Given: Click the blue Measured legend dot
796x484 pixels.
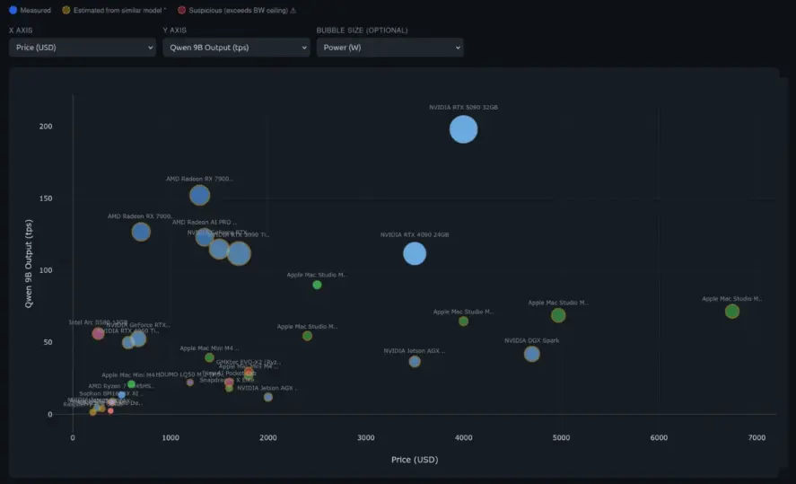Looking at the screenshot, I should pyautogui.click(x=13, y=10).
